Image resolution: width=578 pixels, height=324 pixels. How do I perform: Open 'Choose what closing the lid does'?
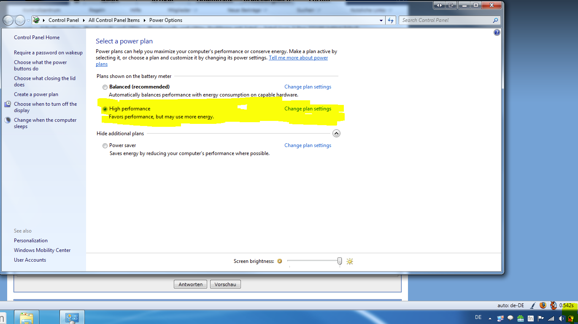45,81
